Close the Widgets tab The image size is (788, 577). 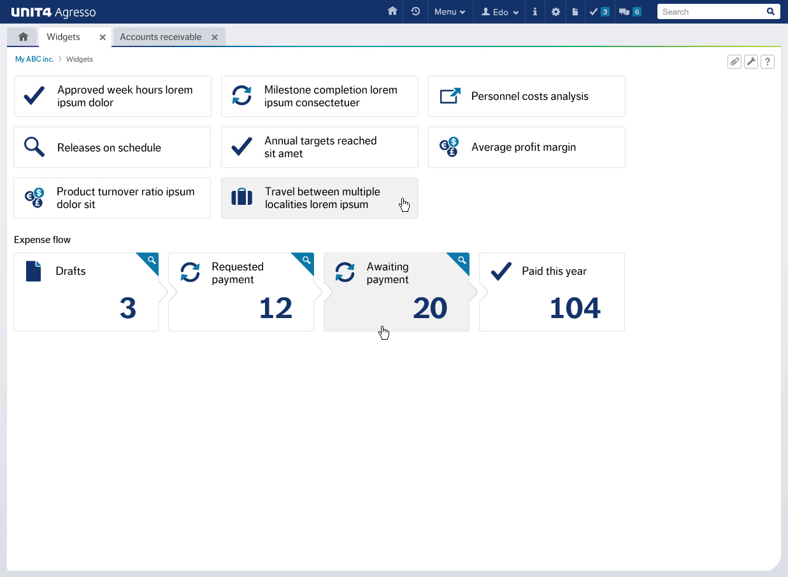coord(103,38)
